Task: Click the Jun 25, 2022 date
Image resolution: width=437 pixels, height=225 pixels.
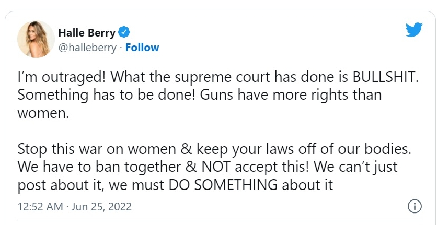Action: click(102, 207)
